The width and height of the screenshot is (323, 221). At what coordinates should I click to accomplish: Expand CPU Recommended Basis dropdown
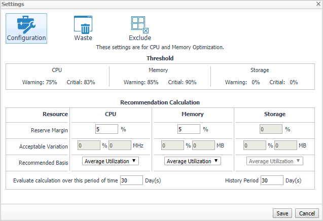110,161
